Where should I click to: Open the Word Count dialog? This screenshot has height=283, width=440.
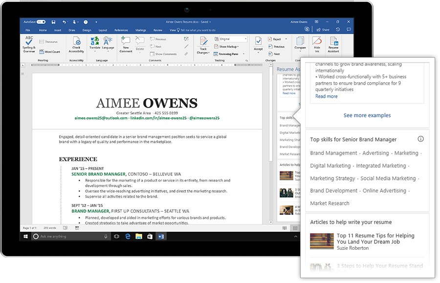50,51
